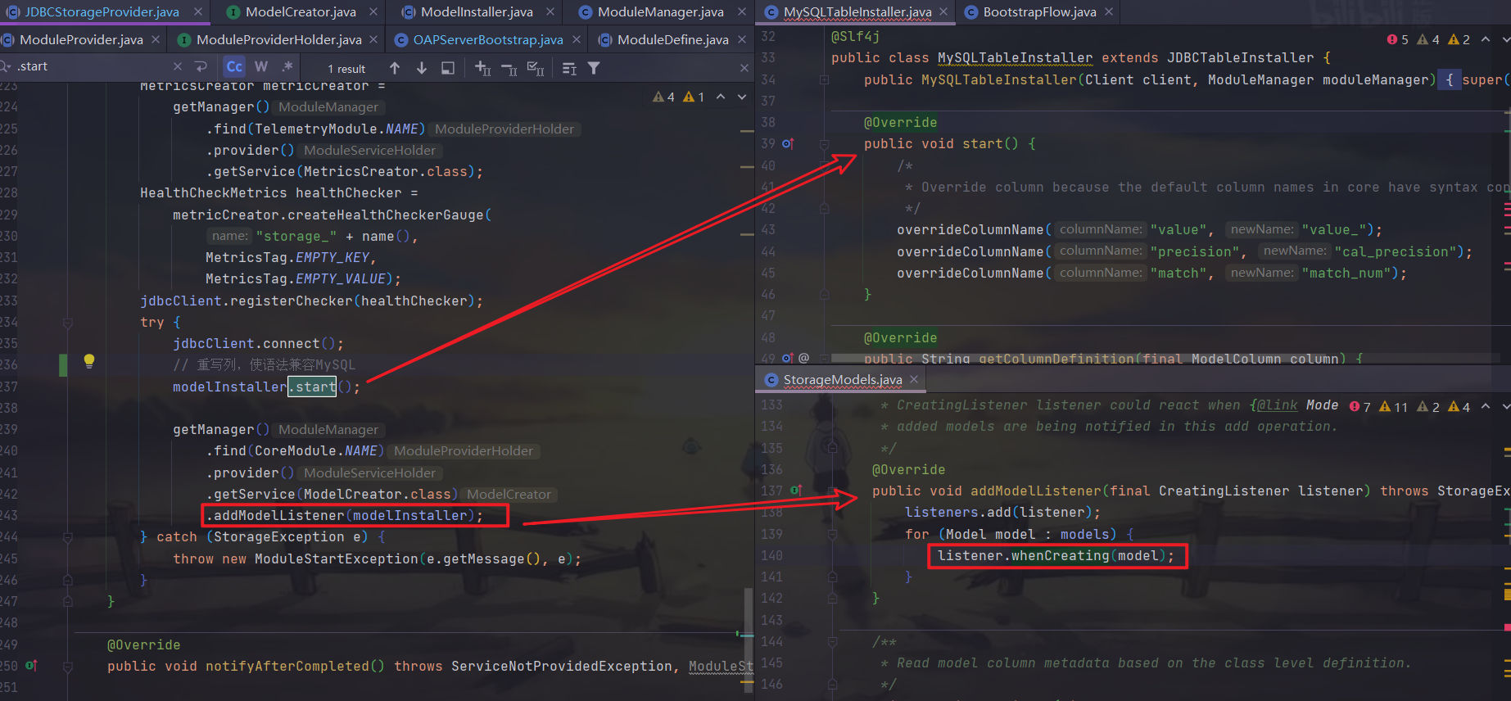Click override gutter icon beside addModelListener line 137
The height and width of the screenshot is (701, 1511).
pyautogui.click(x=796, y=491)
